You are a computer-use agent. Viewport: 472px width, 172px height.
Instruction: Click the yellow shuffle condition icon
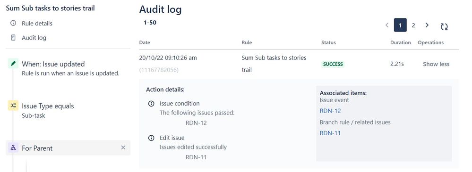point(13,106)
